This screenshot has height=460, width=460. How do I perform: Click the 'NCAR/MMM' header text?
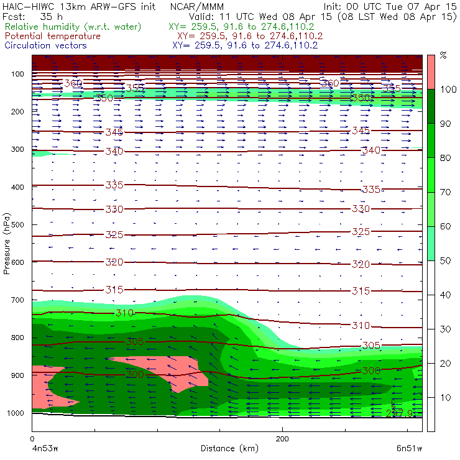[197, 7]
